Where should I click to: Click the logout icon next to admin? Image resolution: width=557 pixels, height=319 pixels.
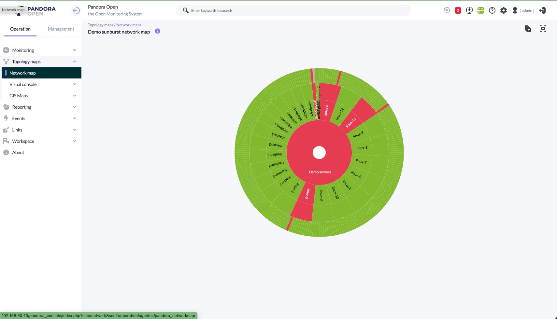pos(542,10)
